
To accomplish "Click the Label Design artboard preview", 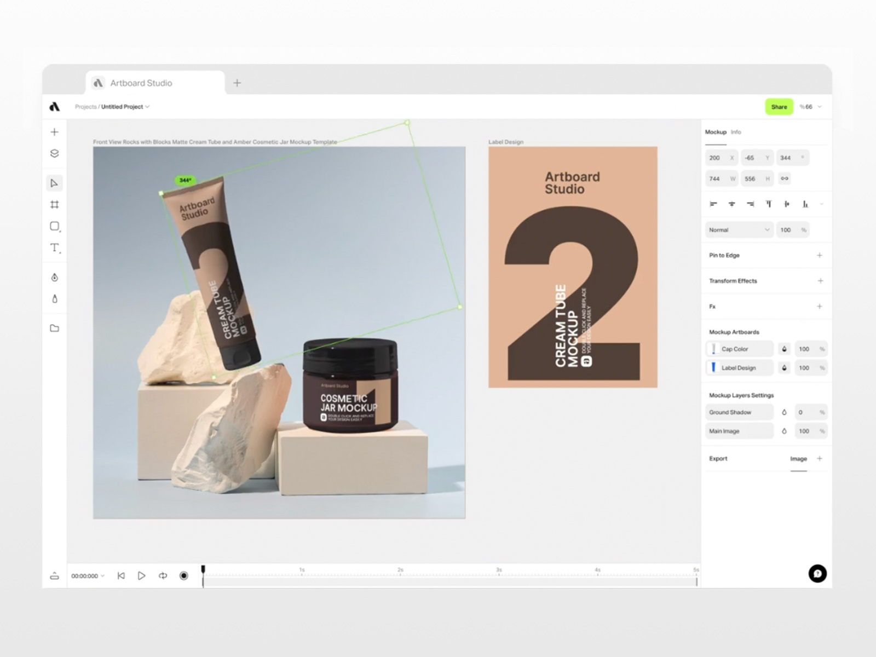I will coord(573,267).
